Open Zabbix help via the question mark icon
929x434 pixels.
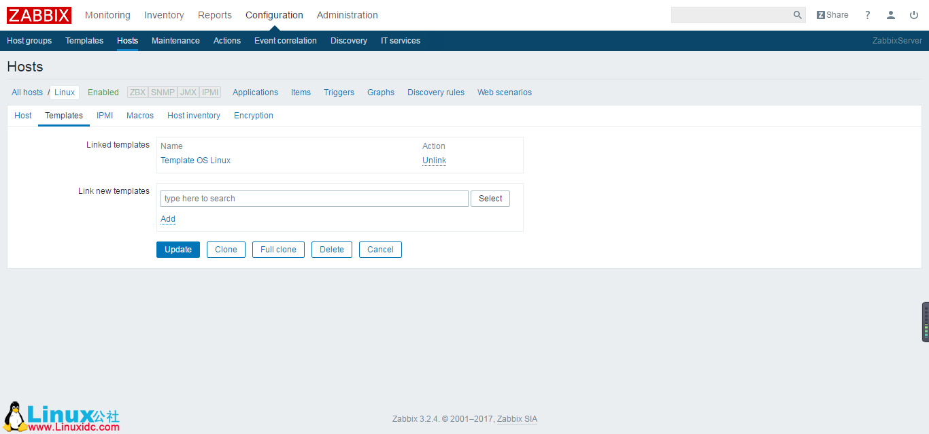click(x=867, y=14)
